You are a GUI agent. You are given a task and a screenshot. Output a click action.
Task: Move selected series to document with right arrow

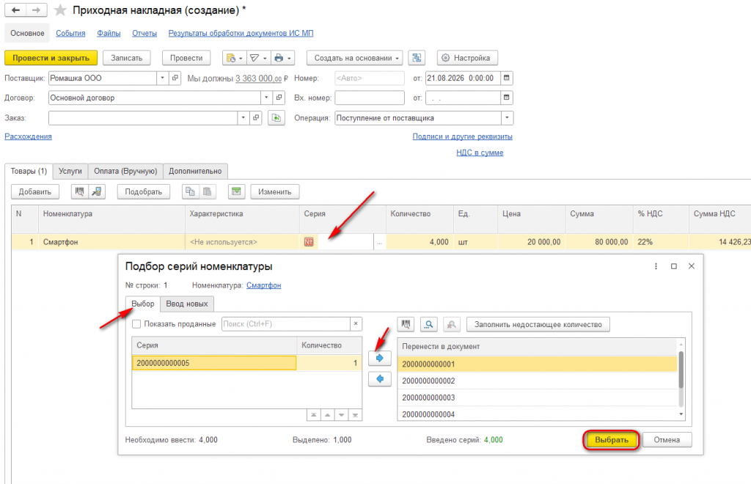(x=380, y=358)
